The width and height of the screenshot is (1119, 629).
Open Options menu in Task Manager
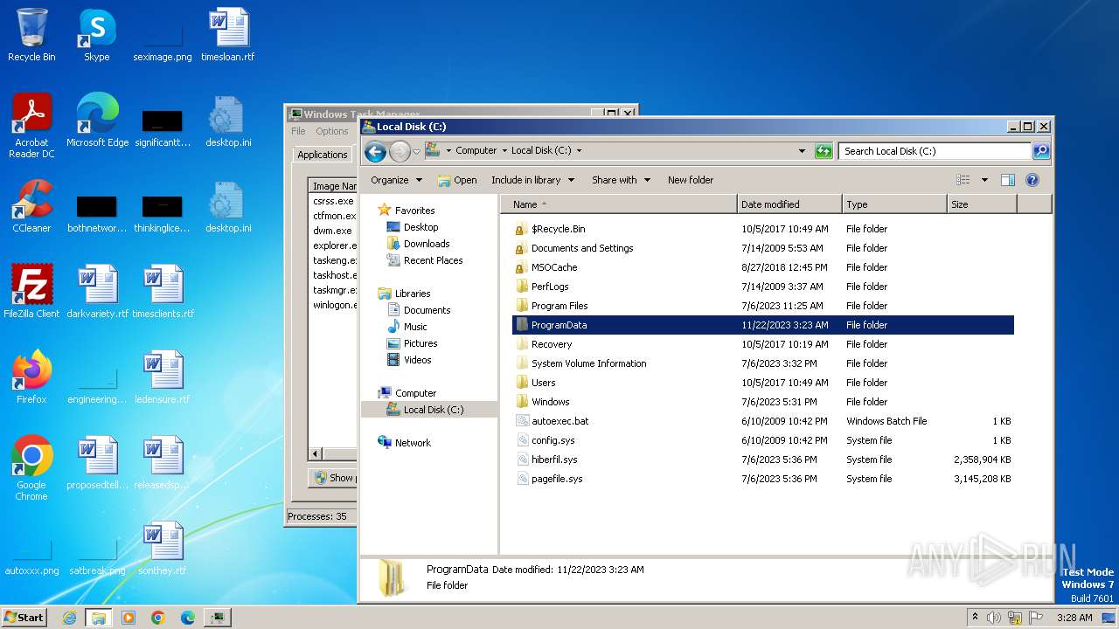(x=332, y=131)
